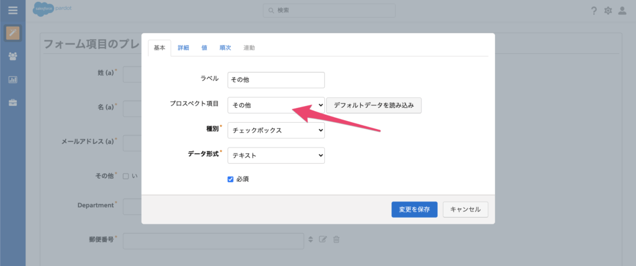
Task: Click the 名 (a) field label
Action: (x=106, y=107)
